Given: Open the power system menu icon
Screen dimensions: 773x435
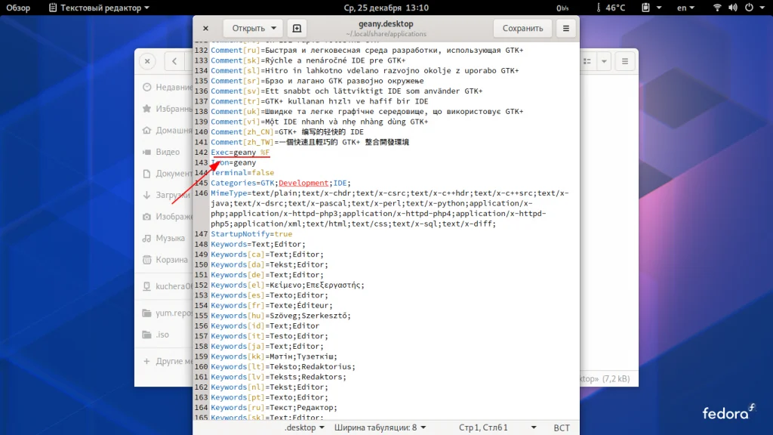Looking at the screenshot, I should click(749, 8).
